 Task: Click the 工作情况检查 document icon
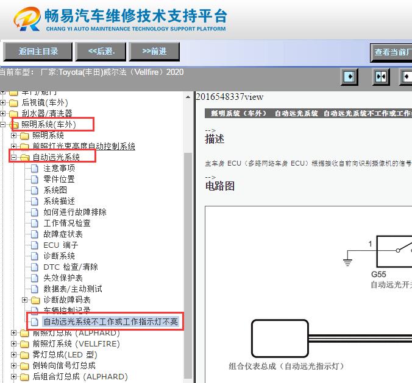coord(34,223)
